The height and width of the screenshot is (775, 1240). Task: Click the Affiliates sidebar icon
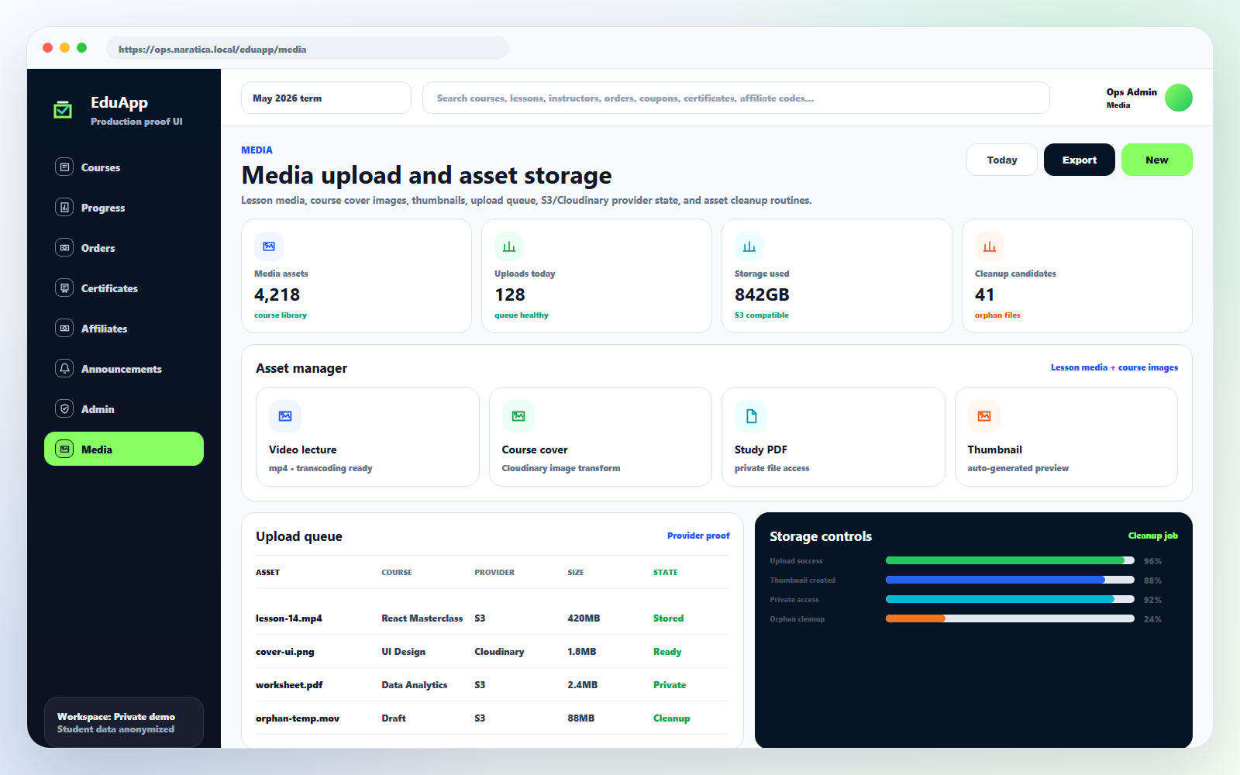point(64,328)
